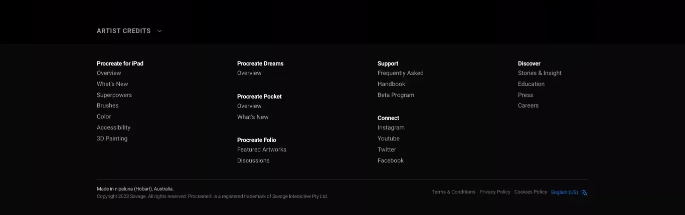Open What's New under Procreate Pocket
Screen dimensions: 685x215
253,117
